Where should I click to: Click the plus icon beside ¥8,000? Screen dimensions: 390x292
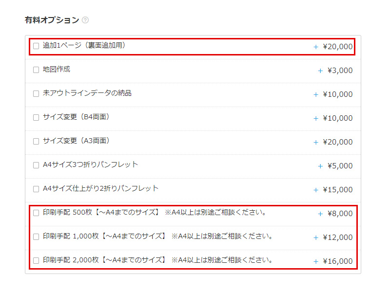click(320, 214)
